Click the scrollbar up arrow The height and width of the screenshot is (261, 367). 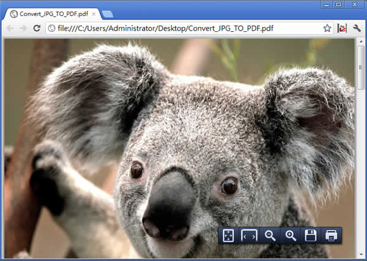pyautogui.click(x=361, y=42)
